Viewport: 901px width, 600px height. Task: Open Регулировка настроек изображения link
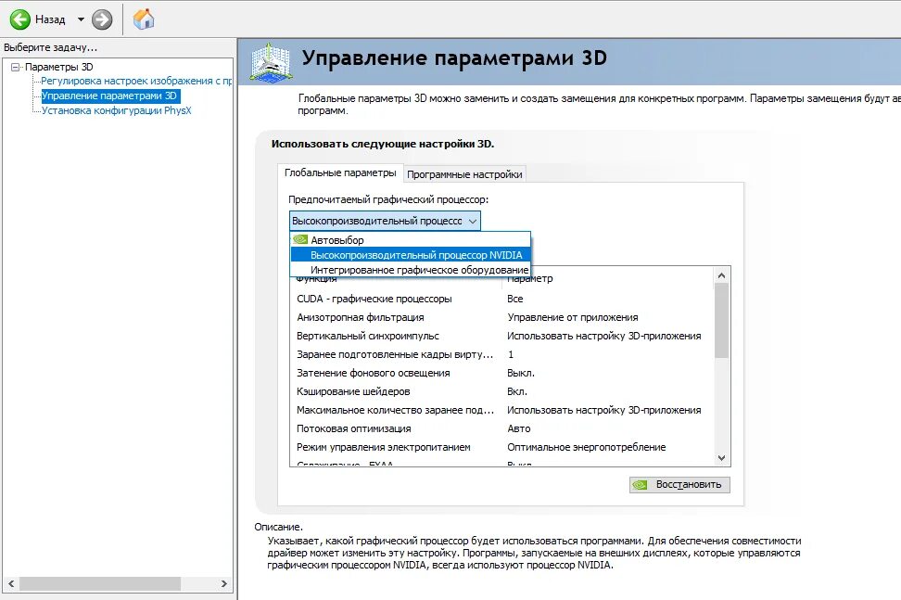click(136, 81)
